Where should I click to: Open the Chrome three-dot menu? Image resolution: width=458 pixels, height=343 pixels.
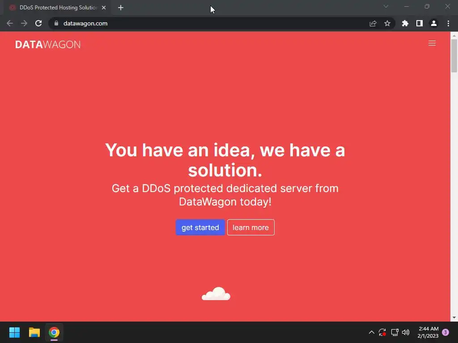coord(448,23)
